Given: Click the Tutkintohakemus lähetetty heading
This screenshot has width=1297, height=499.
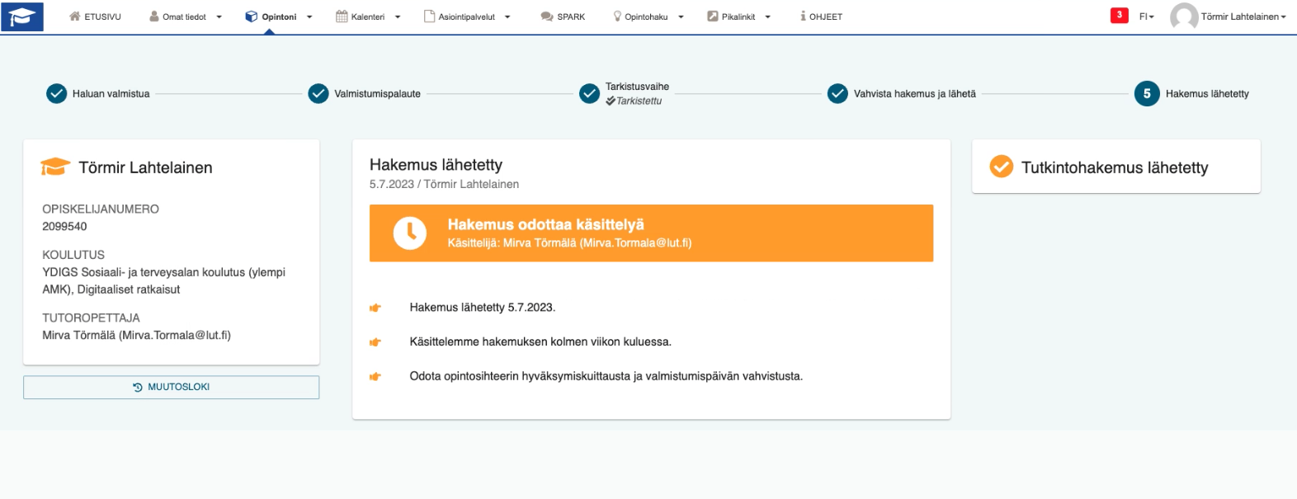Looking at the screenshot, I should tap(1115, 167).
